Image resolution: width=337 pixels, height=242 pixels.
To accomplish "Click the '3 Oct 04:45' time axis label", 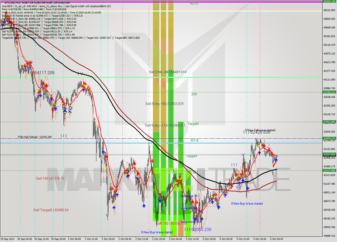I will tap(175, 239).
